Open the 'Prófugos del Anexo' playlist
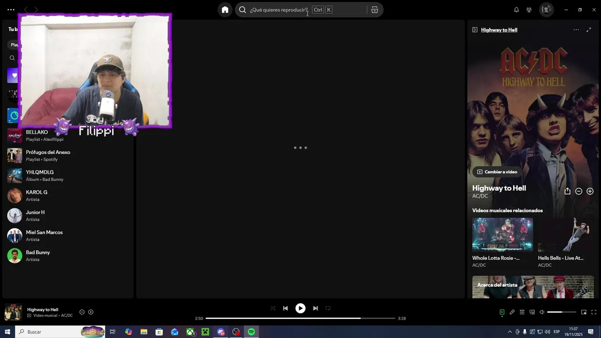 pyautogui.click(x=68, y=155)
